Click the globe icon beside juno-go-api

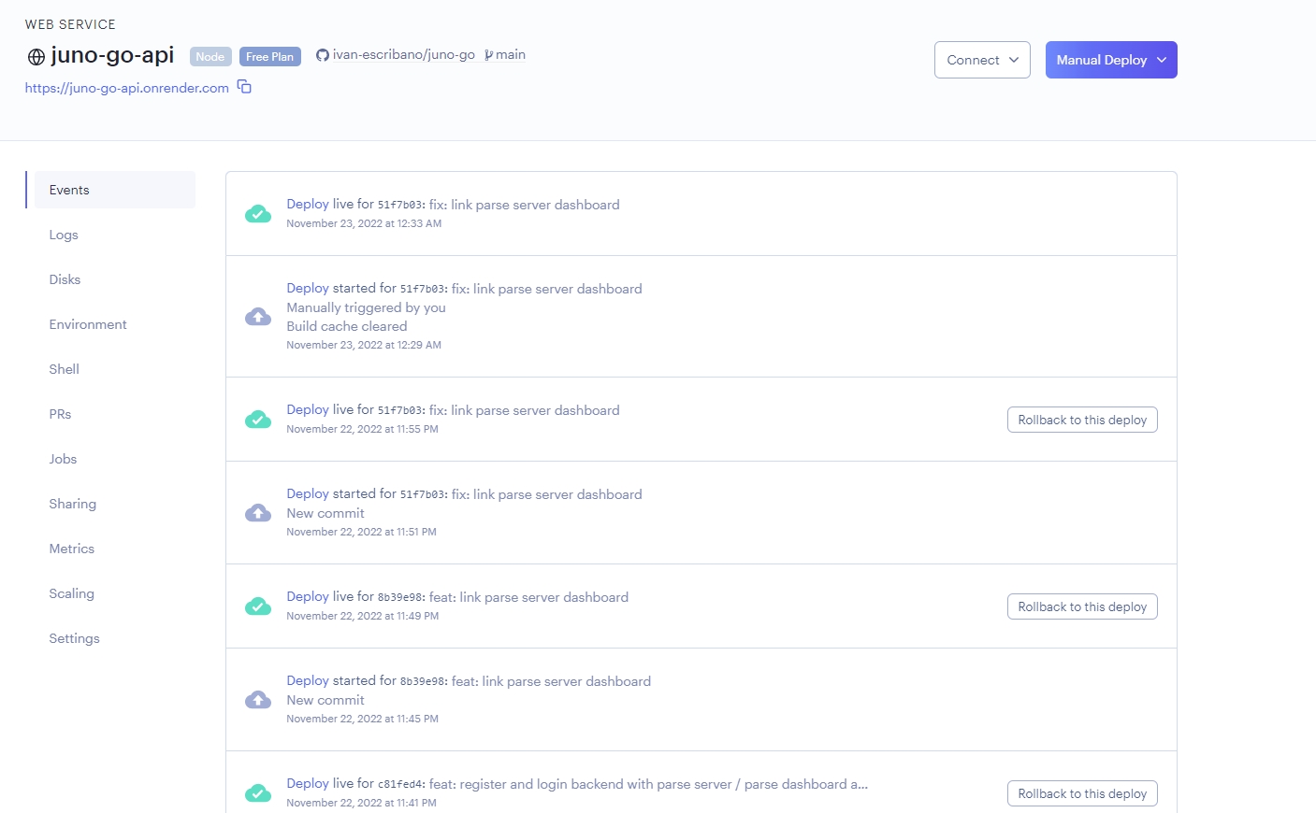[x=36, y=57]
